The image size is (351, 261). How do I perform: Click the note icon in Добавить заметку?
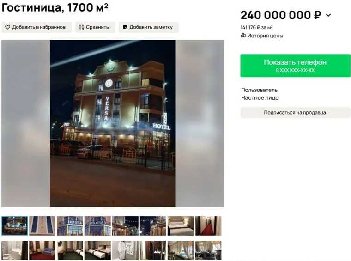coord(125,27)
